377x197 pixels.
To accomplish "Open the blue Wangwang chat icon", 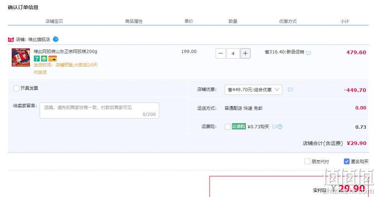I will (56, 39).
